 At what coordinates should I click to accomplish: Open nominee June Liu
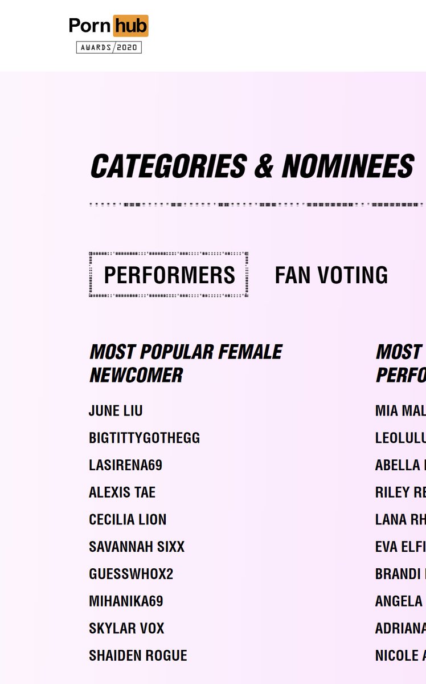[116, 411]
